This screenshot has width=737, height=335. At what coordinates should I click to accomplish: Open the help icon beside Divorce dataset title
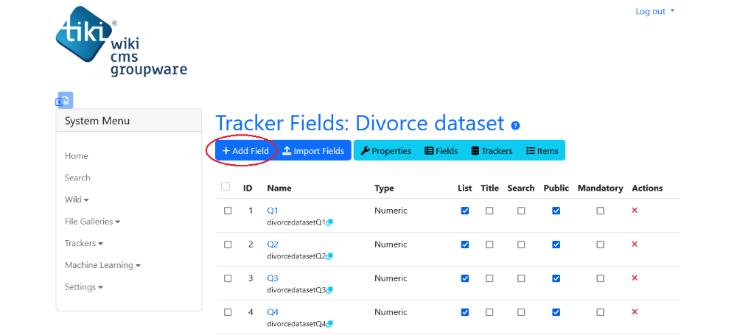516,125
